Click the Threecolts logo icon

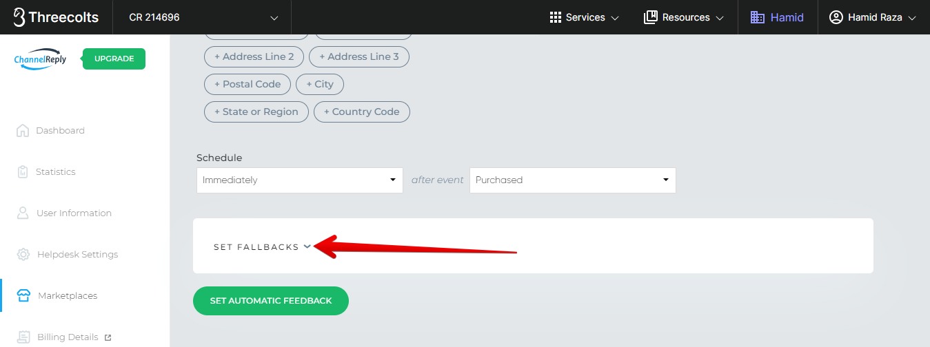coord(19,17)
